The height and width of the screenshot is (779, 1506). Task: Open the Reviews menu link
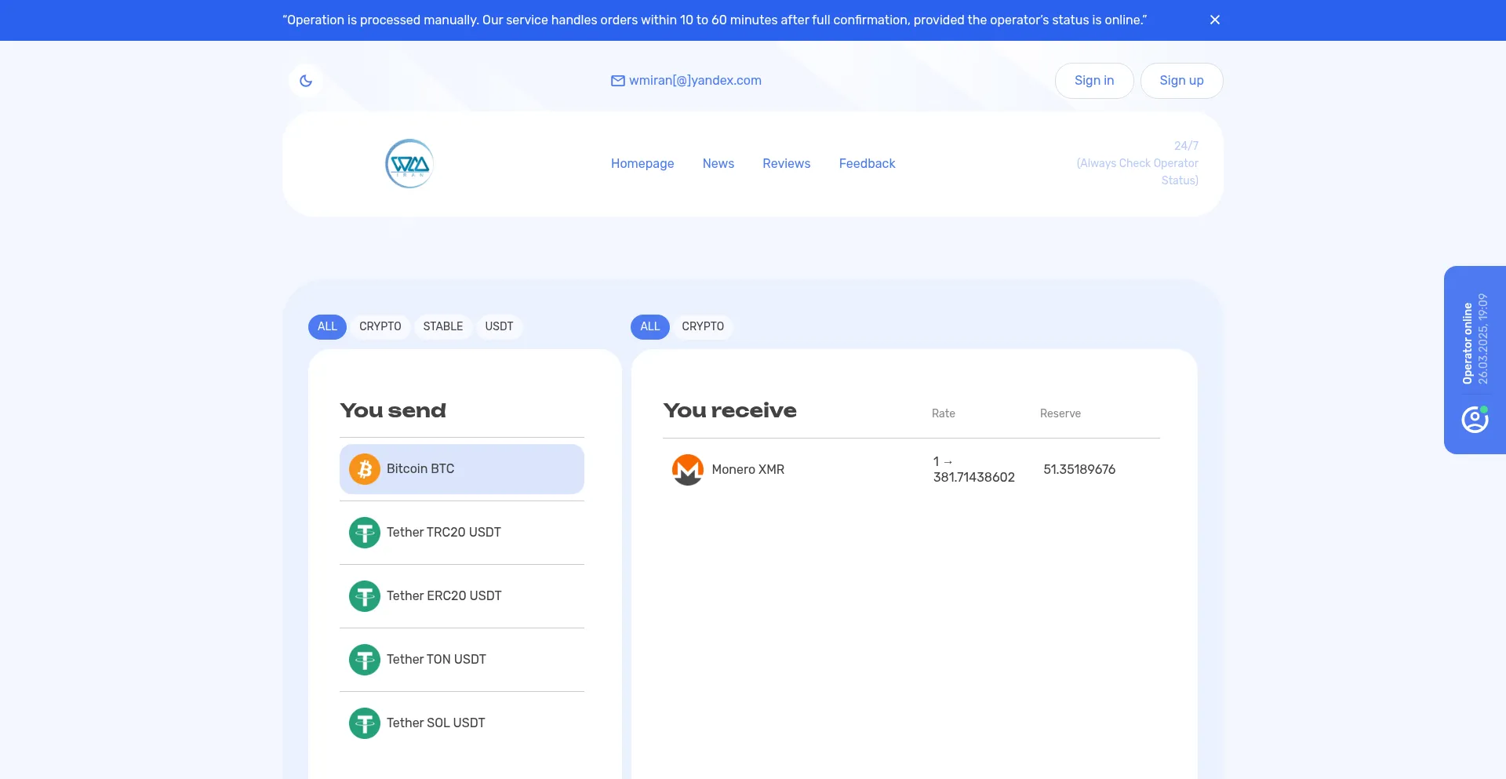tap(787, 164)
